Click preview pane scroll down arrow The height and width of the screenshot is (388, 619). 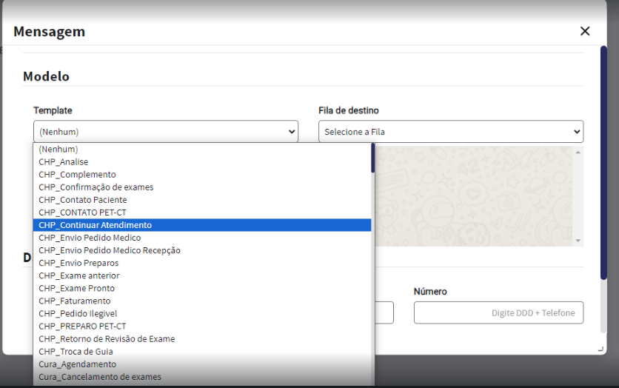[578, 241]
